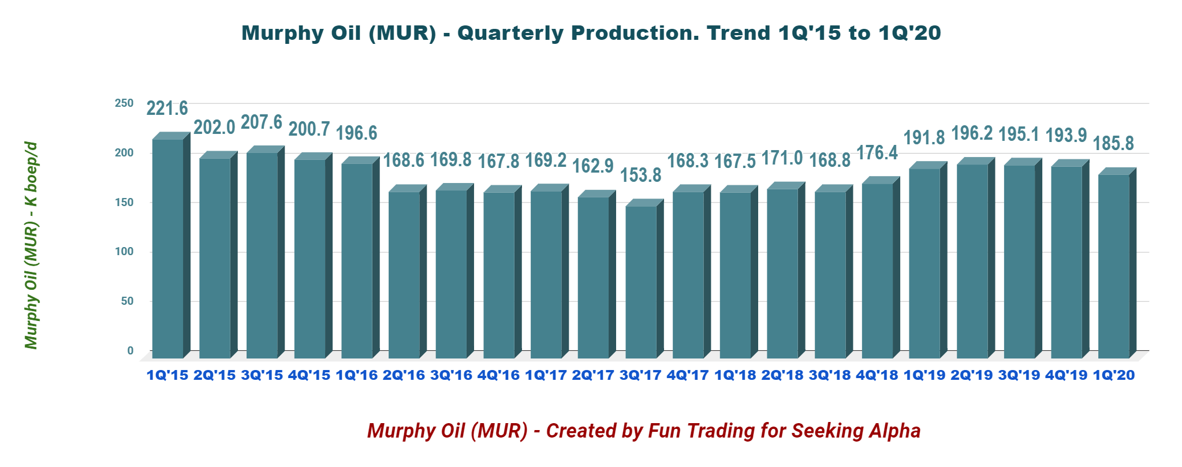Click the 1Q'15 axis label
The width and height of the screenshot is (1182, 467).
tap(167, 375)
